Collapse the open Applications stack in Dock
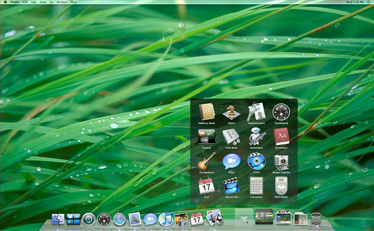374x231 pixels. 244,218
